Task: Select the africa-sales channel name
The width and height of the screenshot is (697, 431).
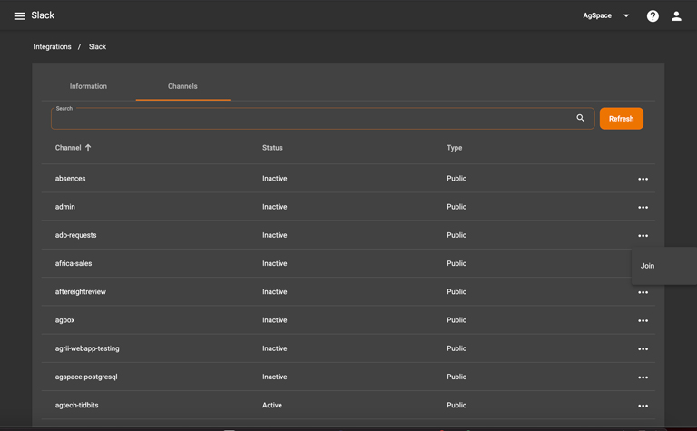Action: [x=74, y=263]
